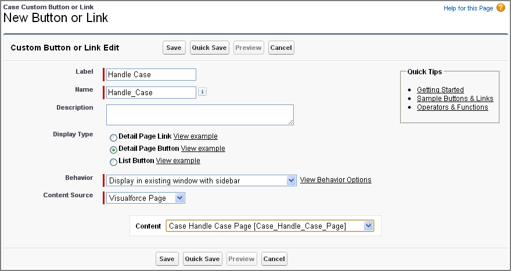Open the Content Source dropdown

pos(146,198)
